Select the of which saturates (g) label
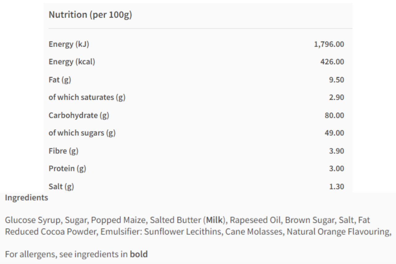The image size is (396, 264). click(x=87, y=97)
